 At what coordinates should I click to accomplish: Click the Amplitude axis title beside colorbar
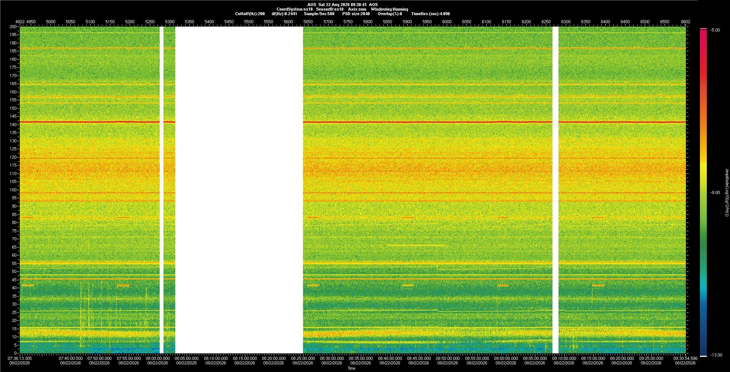point(727,192)
